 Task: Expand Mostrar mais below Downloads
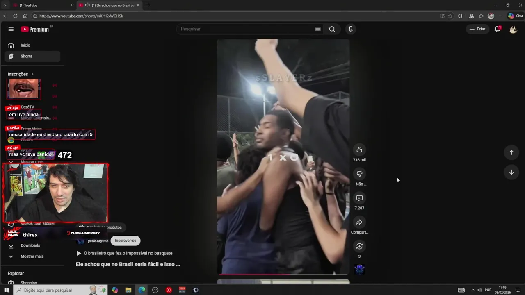(x=32, y=256)
